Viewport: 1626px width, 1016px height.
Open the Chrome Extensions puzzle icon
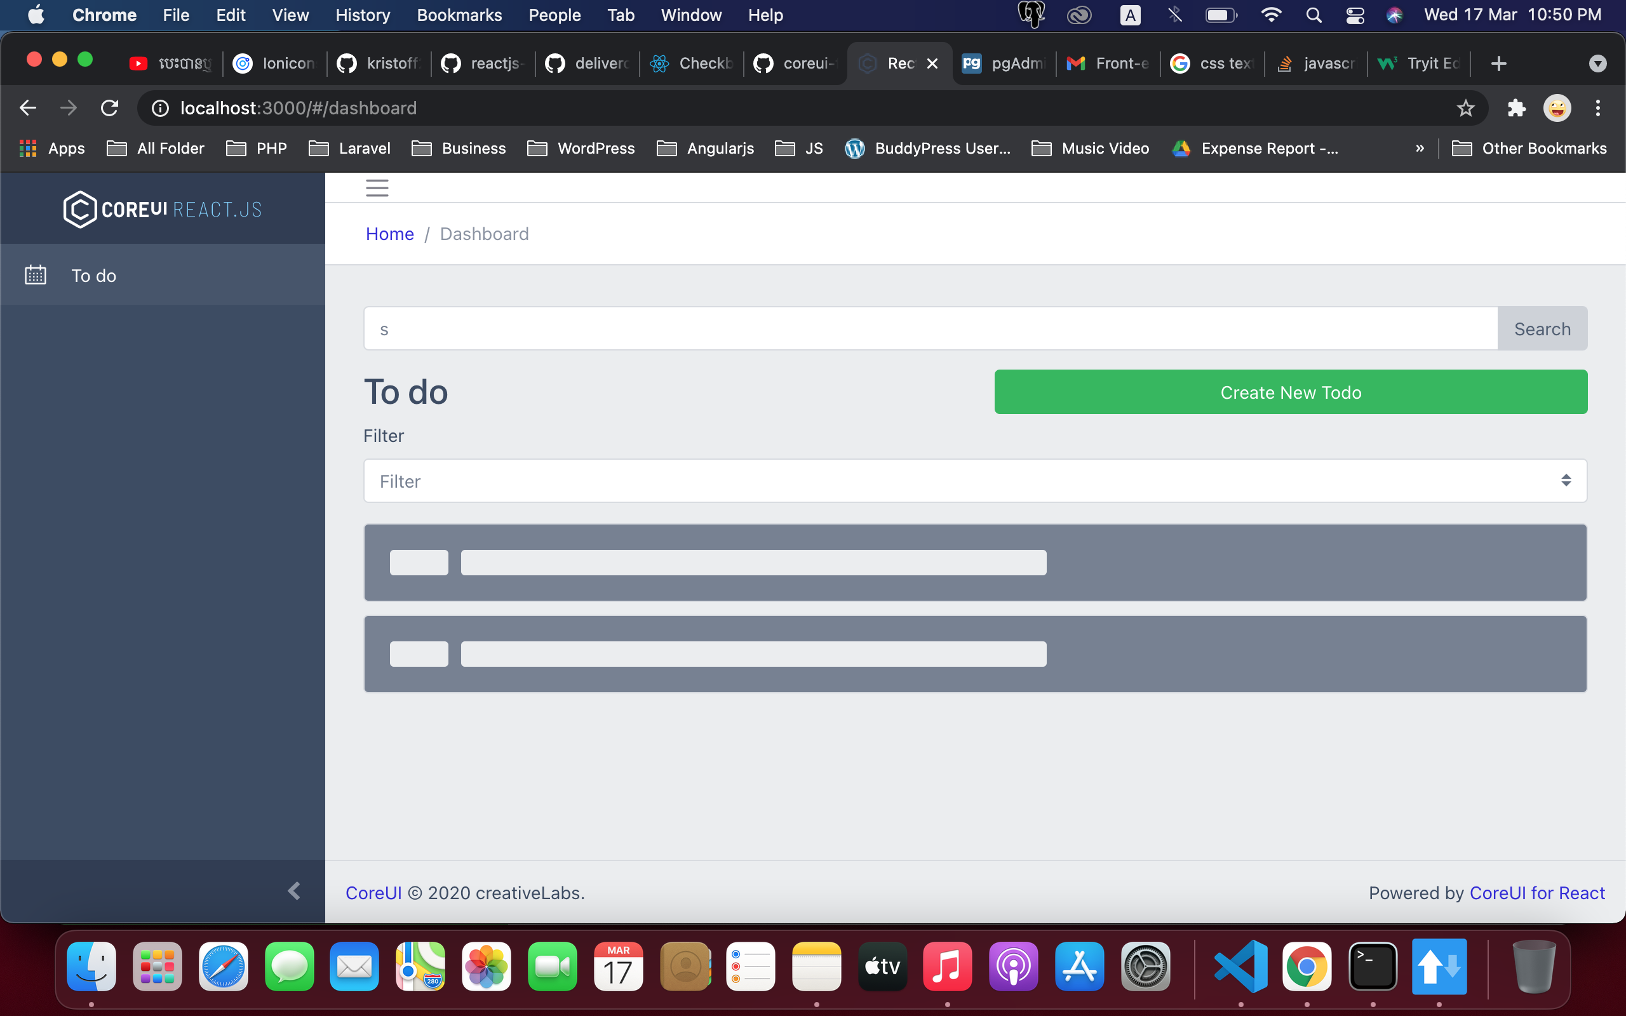[1517, 108]
